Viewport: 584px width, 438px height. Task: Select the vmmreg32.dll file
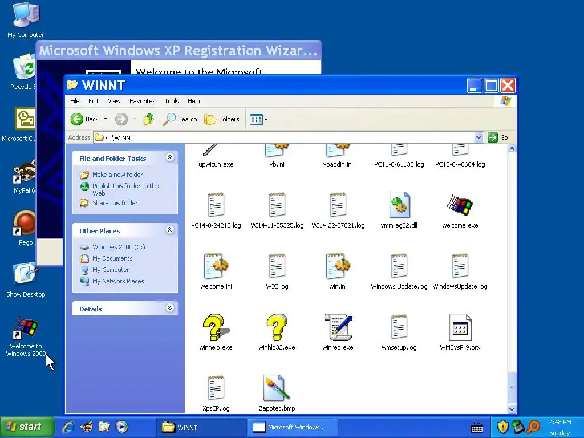pos(399,205)
